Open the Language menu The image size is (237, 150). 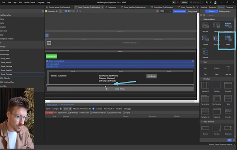pyautogui.click(x=41, y=2)
